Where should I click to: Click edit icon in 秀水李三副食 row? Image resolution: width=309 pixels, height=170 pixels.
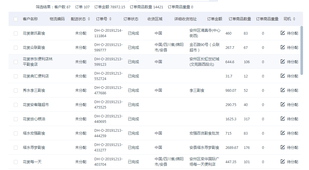(283, 90)
